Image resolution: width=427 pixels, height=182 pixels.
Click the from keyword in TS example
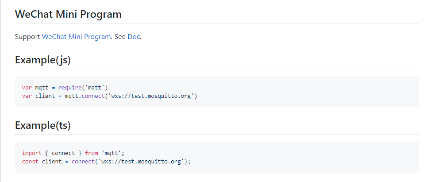tap(92, 153)
